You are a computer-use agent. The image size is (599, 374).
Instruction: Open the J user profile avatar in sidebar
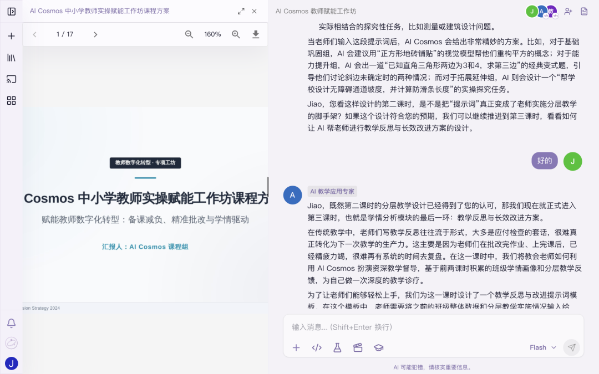[x=12, y=363]
